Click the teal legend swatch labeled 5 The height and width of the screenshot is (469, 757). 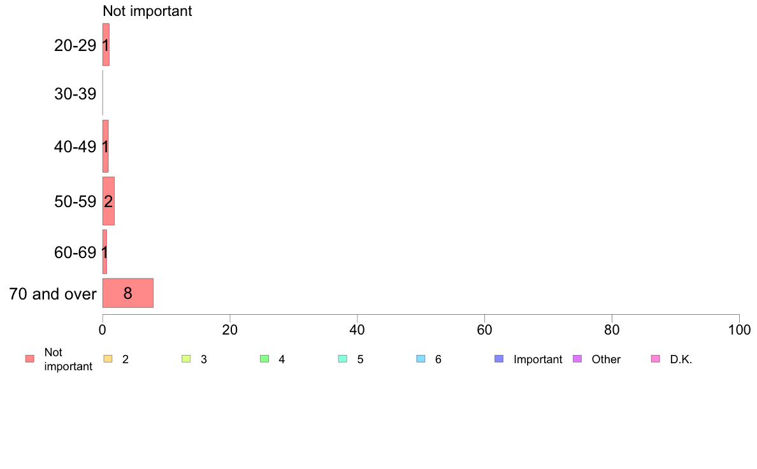click(343, 359)
